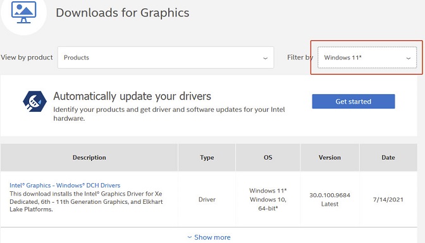
Task: Open the Windows 11* filter dropdown
Action: pos(367,57)
